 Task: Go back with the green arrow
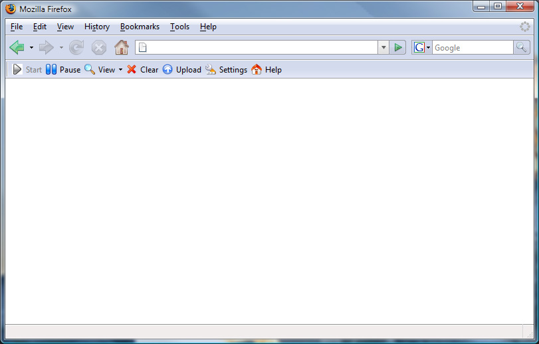click(x=17, y=47)
